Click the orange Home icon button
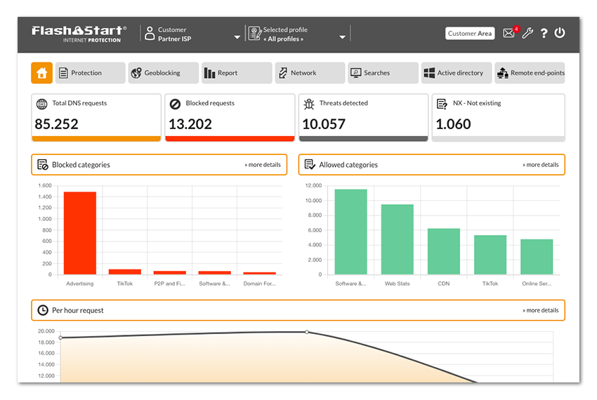 [41, 73]
